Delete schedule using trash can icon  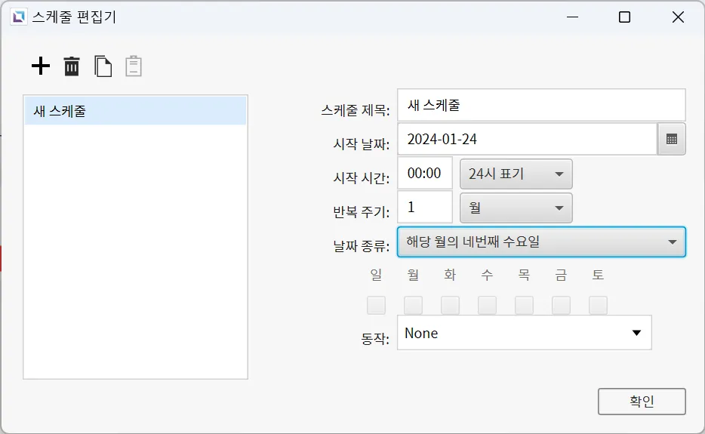[x=72, y=66]
